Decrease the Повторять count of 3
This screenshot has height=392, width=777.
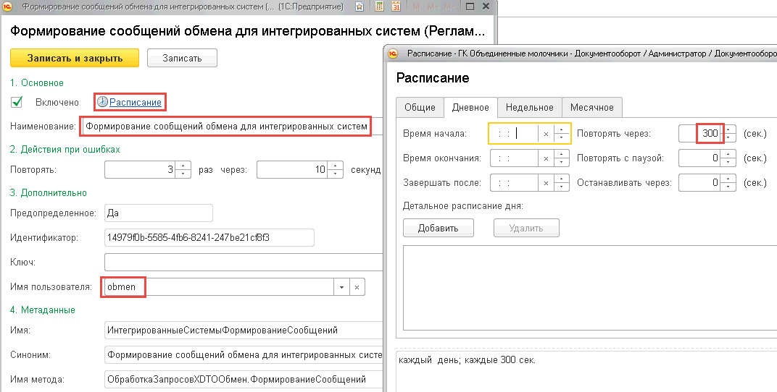(183, 174)
